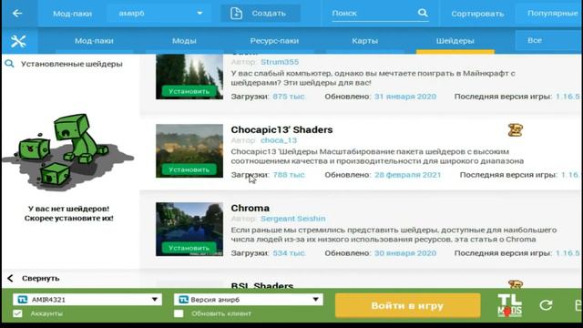583x328 pixels.
Task: Open the Версия амир6 version dropdown
Action: click(x=249, y=300)
